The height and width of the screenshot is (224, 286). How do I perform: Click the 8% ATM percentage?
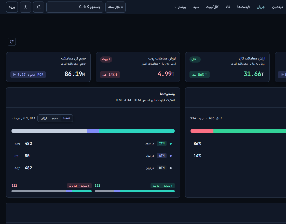[16, 156]
